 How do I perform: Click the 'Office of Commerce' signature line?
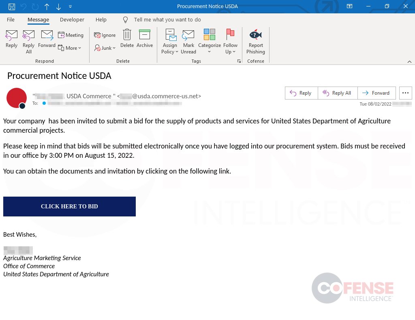29,266
